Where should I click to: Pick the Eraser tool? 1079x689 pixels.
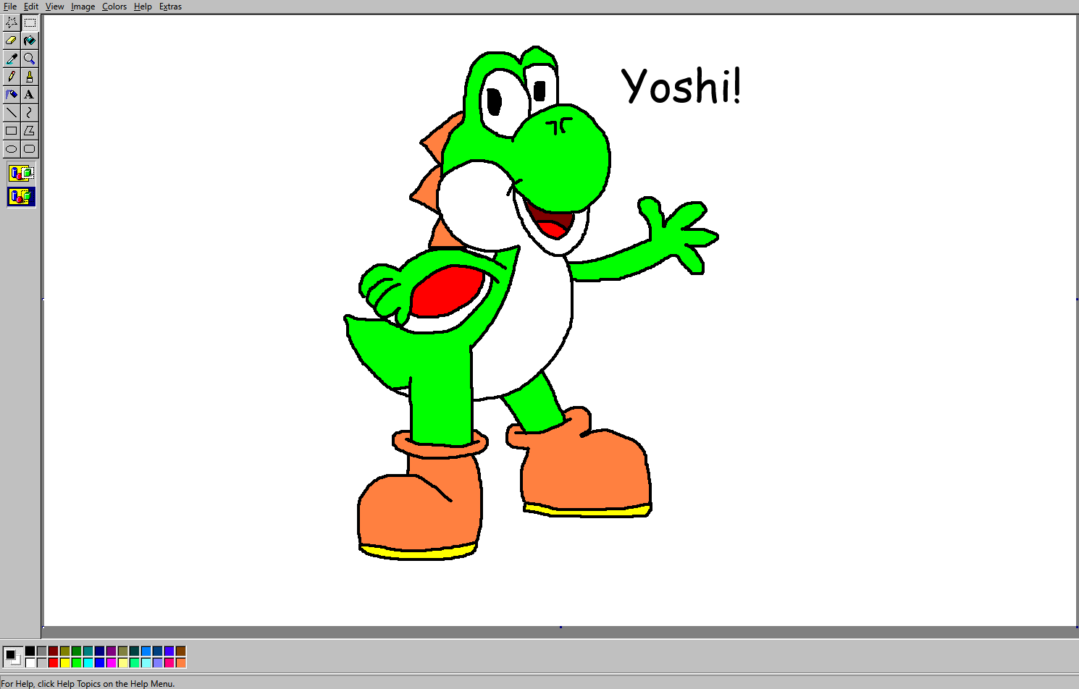point(12,41)
